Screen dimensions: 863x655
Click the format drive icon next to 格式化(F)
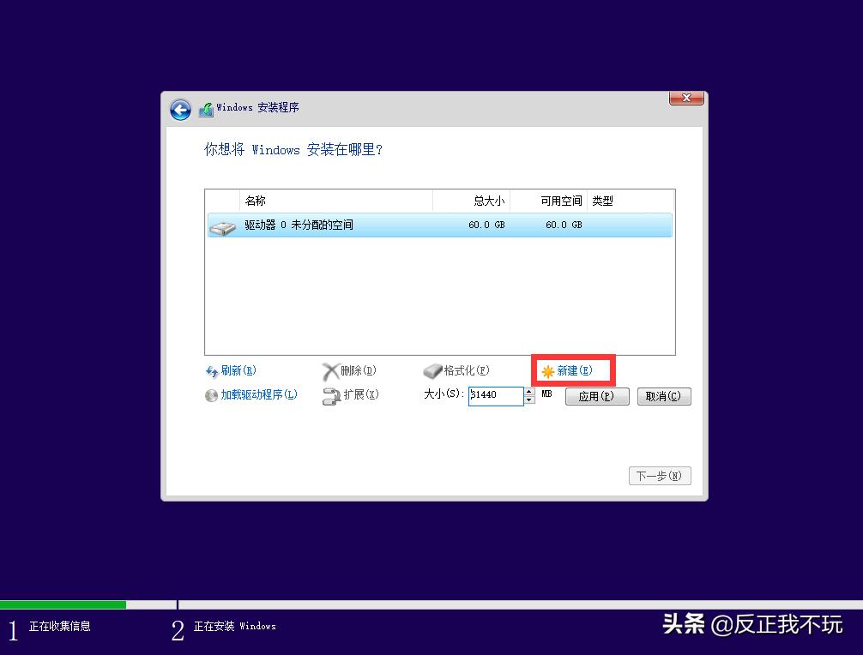(x=434, y=370)
